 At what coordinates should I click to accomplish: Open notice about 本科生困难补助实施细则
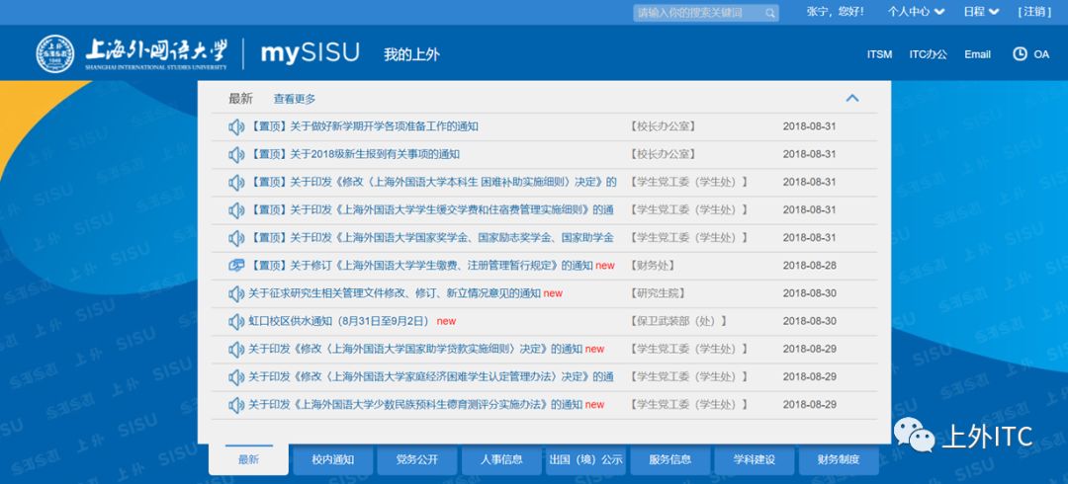(x=433, y=183)
